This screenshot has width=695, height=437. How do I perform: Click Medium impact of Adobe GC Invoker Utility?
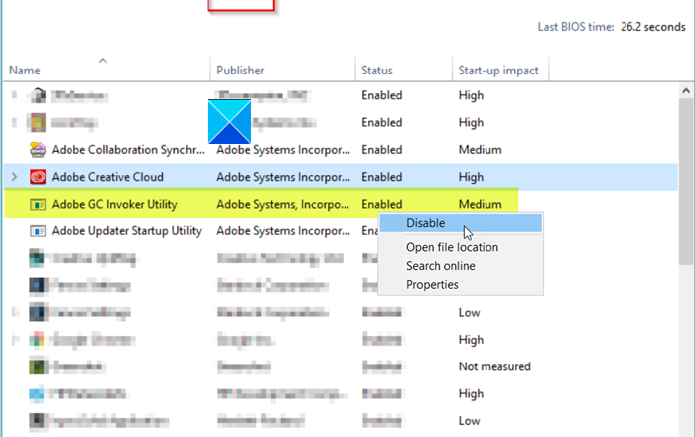coord(480,204)
